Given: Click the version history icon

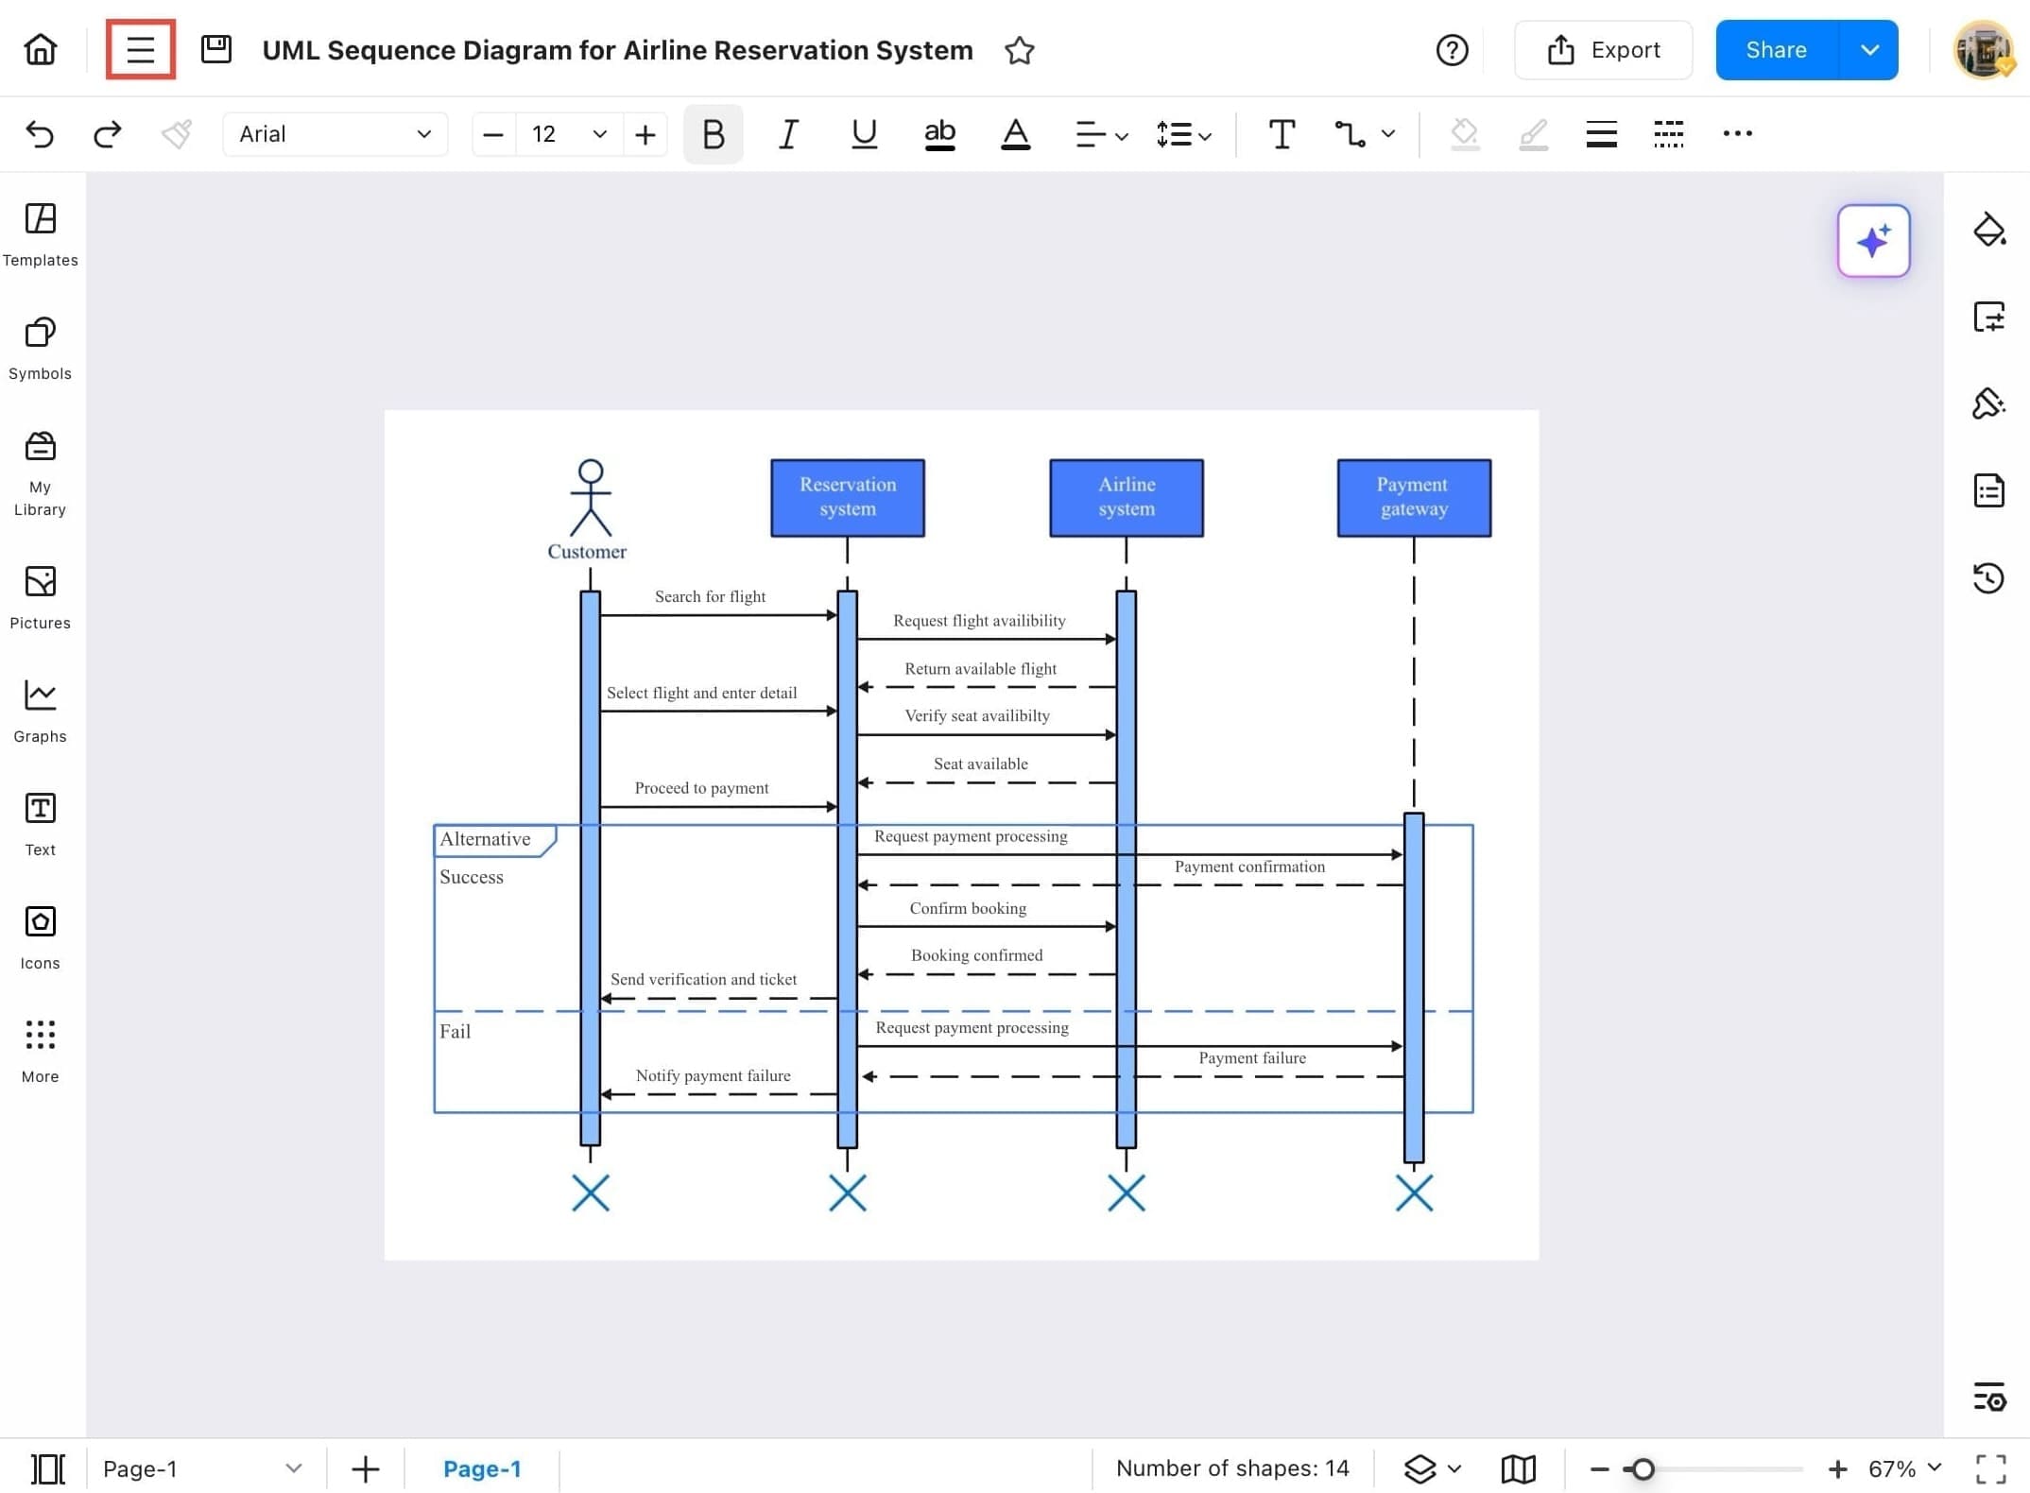Looking at the screenshot, I should point(1988,577).
